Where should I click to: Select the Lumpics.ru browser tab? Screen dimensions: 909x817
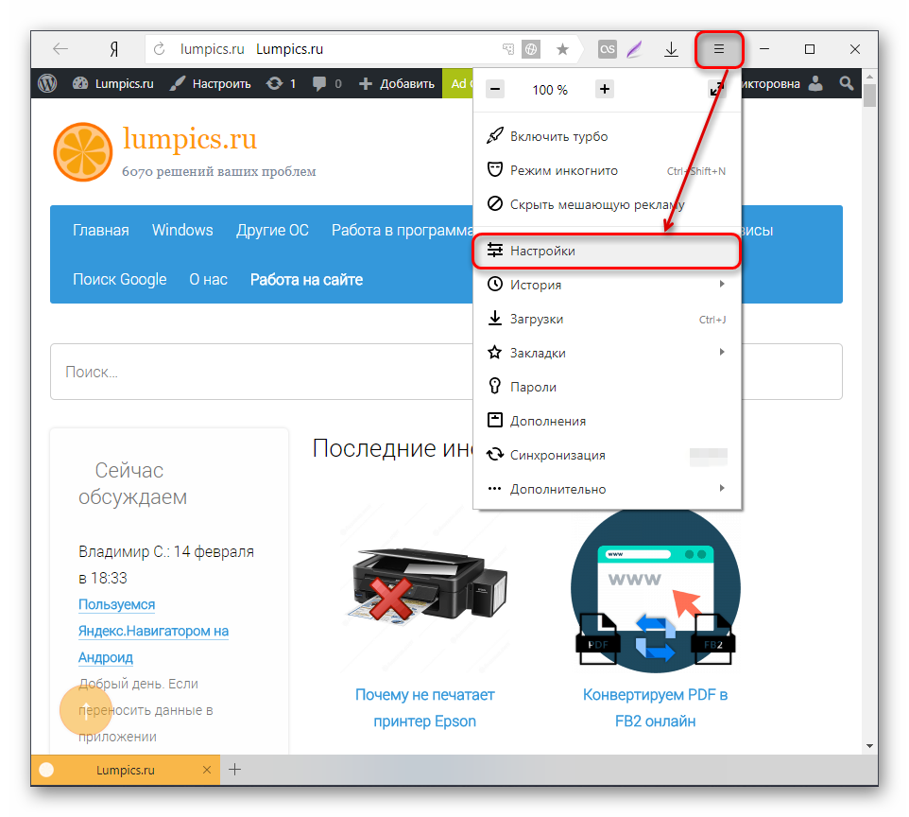(x=126, y=770)
